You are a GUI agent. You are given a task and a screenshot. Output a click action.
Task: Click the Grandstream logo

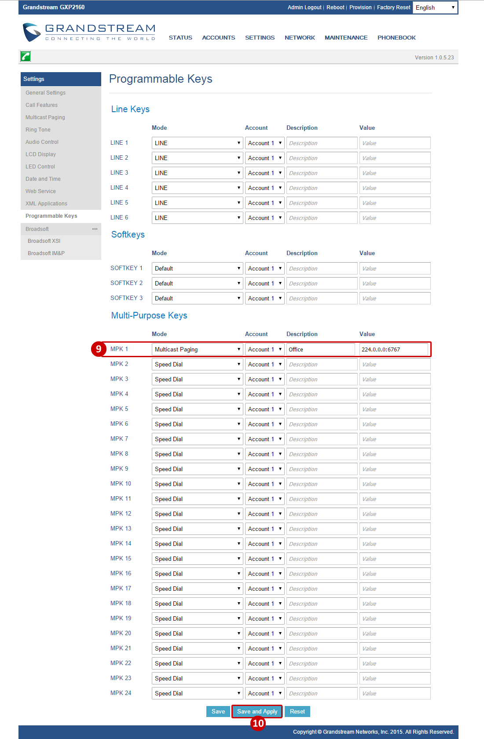(x=89, y=33)
